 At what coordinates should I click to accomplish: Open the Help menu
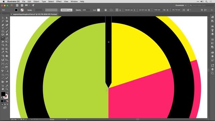coord(82,1)
